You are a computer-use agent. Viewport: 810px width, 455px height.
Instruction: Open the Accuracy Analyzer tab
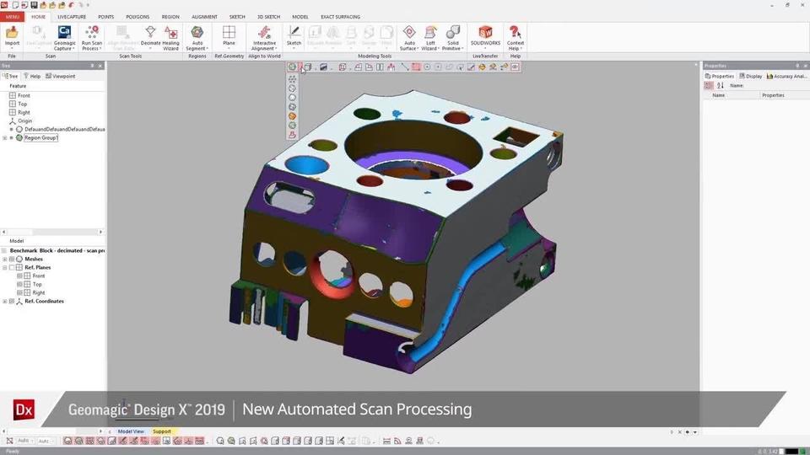pyautogui.click(x=786, y=76)
